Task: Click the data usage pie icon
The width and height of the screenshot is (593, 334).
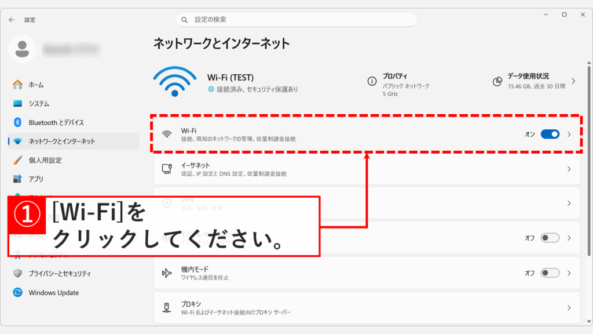Action: coord(497,81)
